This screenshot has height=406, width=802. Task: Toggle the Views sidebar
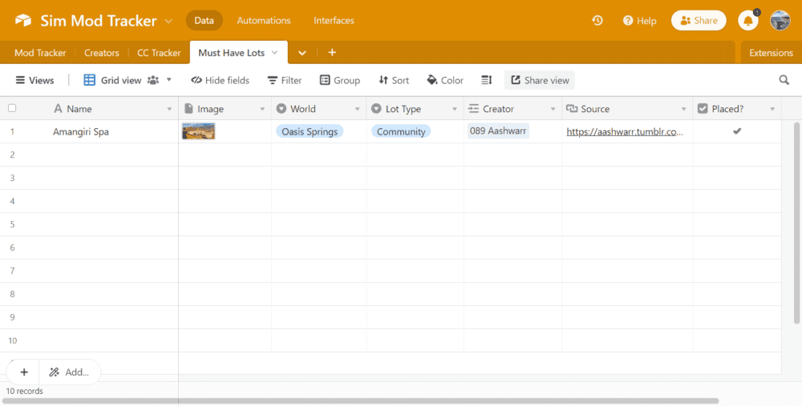(34, 80)
